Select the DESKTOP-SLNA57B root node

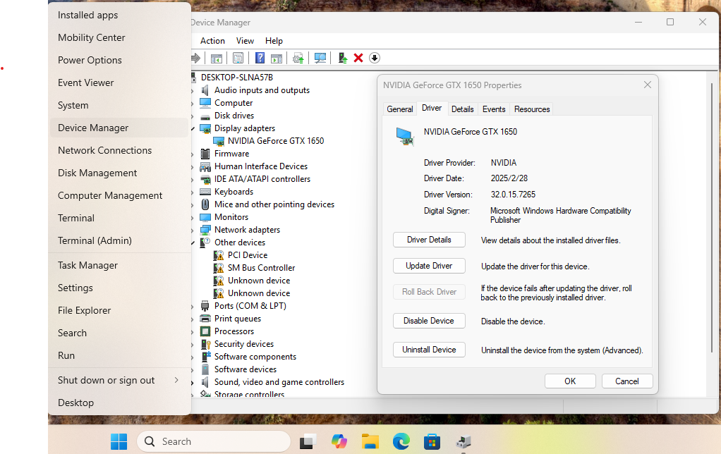pos(237,78)
